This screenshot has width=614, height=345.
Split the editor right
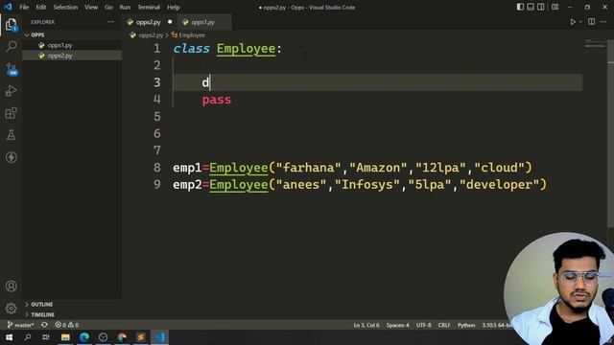pyautogui.click(x=591, y=22)
